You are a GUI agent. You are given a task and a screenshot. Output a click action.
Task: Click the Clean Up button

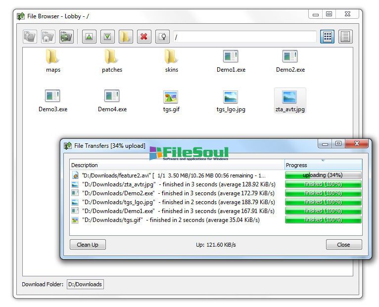[x=88, y=245]
